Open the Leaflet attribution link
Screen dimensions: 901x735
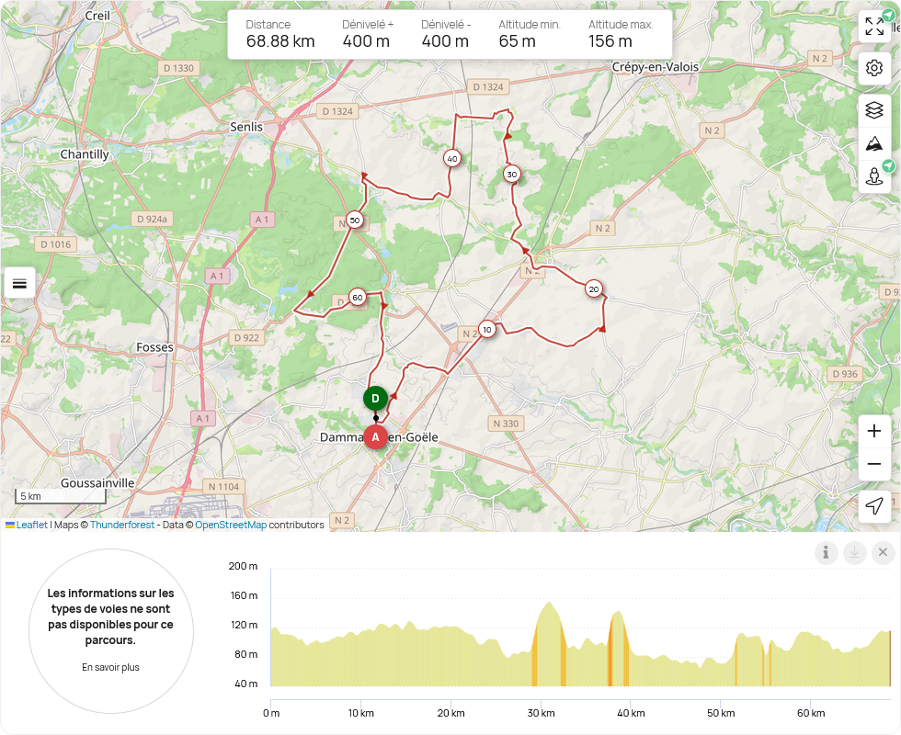click(32, 526)
